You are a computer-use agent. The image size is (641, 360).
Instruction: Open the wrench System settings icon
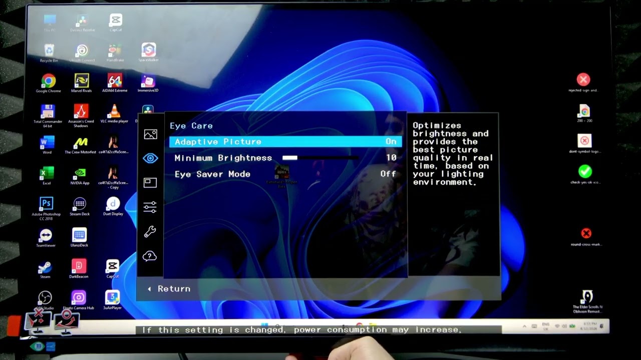coord(150,231)
